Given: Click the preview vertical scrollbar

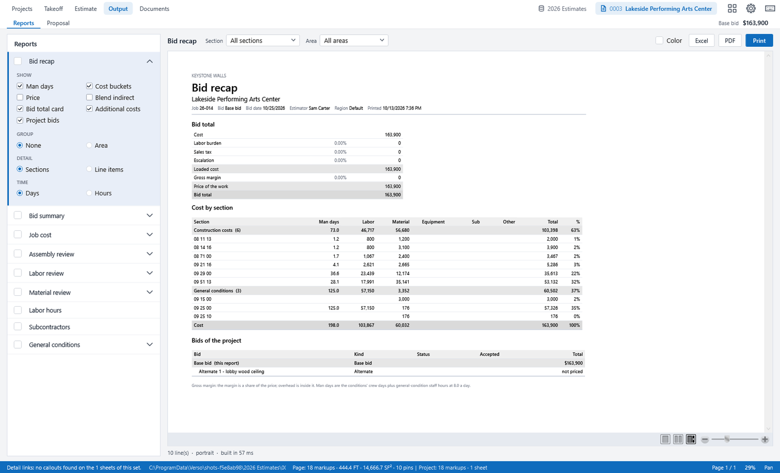Looking at the screenshot, I should click(768, 242).
